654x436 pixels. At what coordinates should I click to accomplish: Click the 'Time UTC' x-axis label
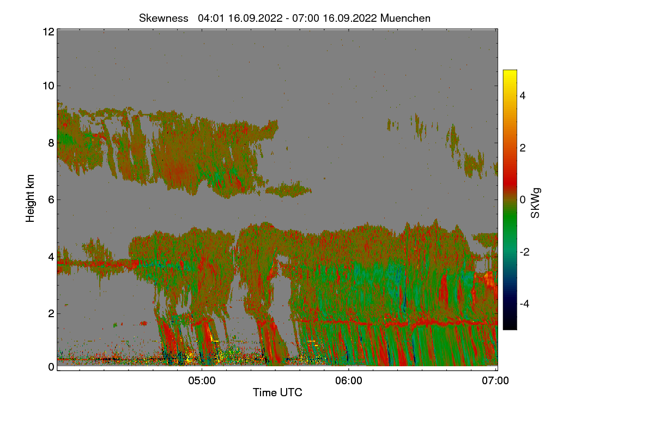pos(277,392)
